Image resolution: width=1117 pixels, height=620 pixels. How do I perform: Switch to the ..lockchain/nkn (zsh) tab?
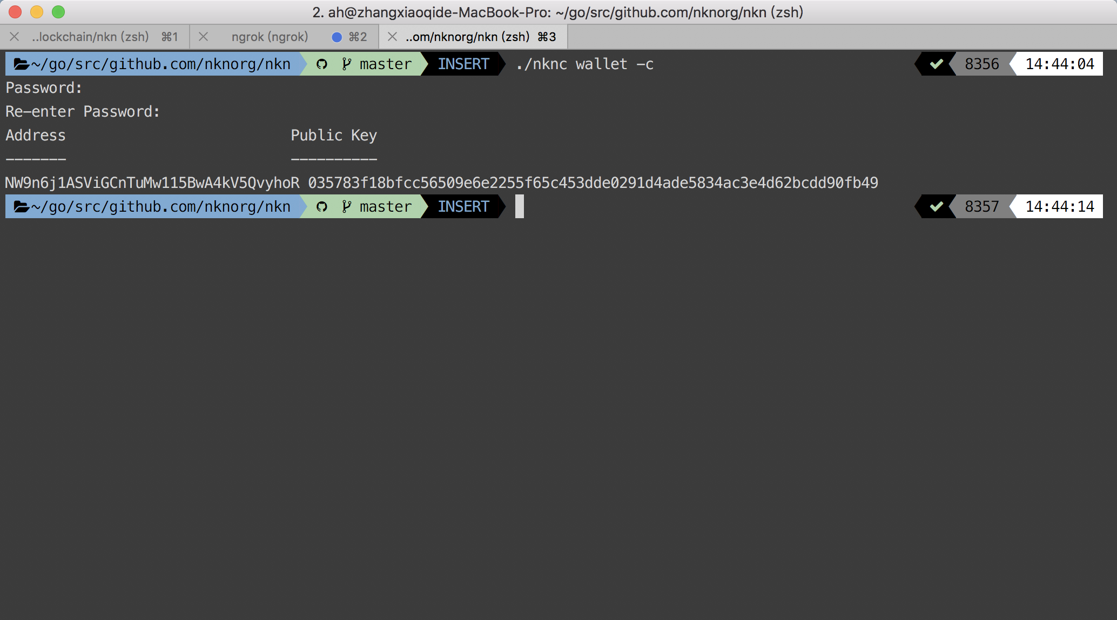pos(90,37)
